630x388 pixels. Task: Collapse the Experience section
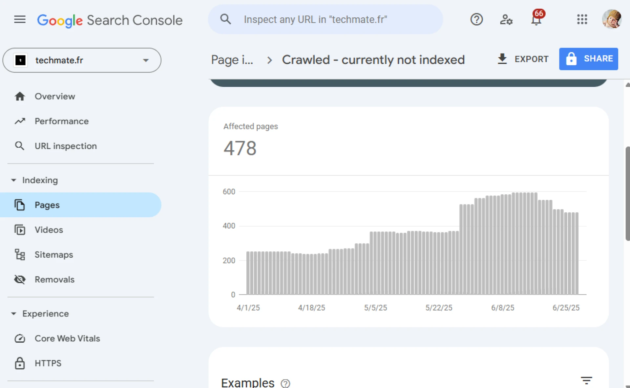14,314
